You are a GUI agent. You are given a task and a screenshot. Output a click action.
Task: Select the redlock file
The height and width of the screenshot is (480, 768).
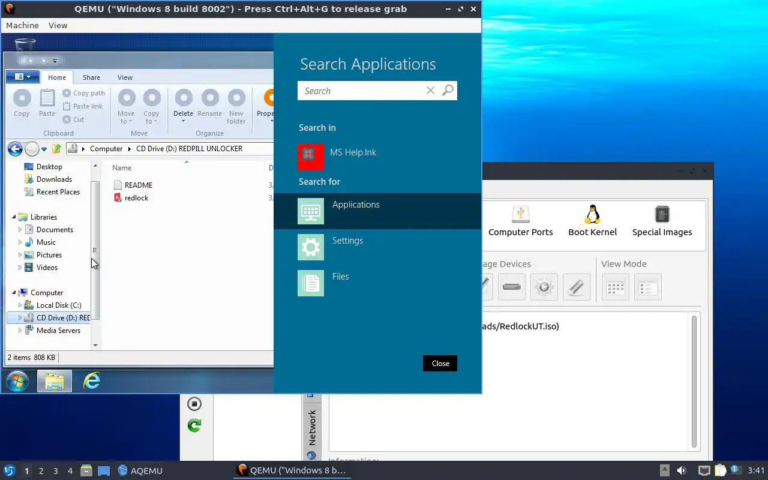pos(136,198)
